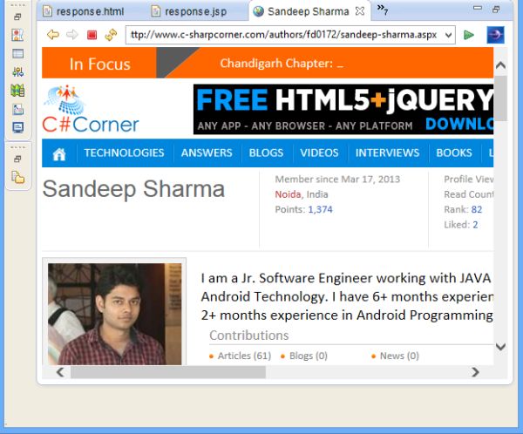Click horizontal scrollbar right arrow
523x434 pixels.
coord(475,372)
